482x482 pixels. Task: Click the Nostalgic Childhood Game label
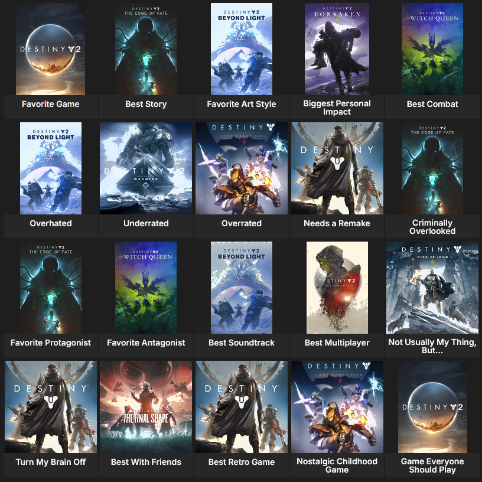[337, 465]
